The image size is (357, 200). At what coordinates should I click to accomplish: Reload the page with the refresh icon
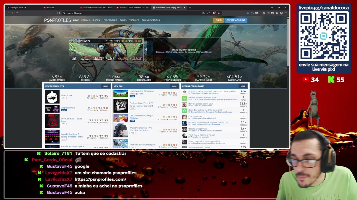click(x=17, y=13)
